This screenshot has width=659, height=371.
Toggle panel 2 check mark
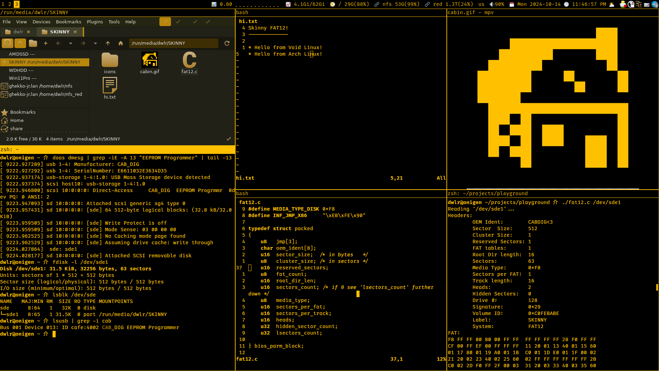pyautogui.click(x=178, y=22)
